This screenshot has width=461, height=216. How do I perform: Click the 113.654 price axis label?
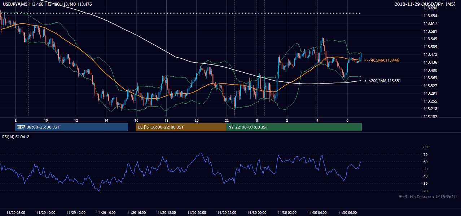pos(430,16)
